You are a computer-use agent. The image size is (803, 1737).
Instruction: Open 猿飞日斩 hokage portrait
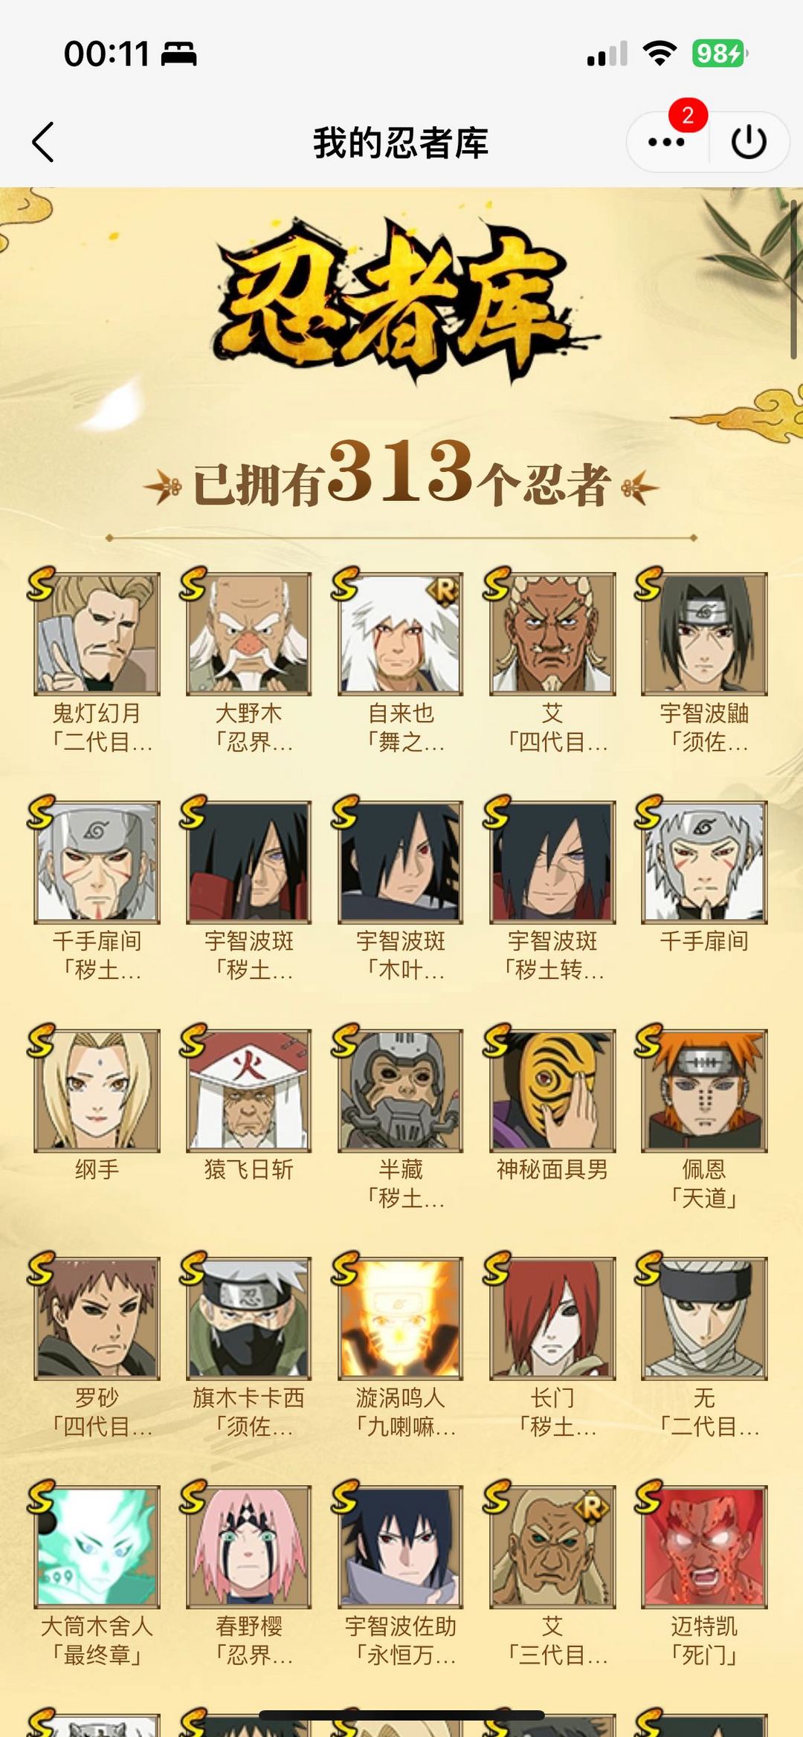pos(249,1090)
